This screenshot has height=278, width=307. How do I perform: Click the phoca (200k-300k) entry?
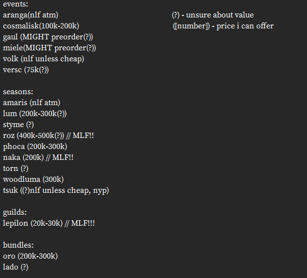(x=35, y=146)
